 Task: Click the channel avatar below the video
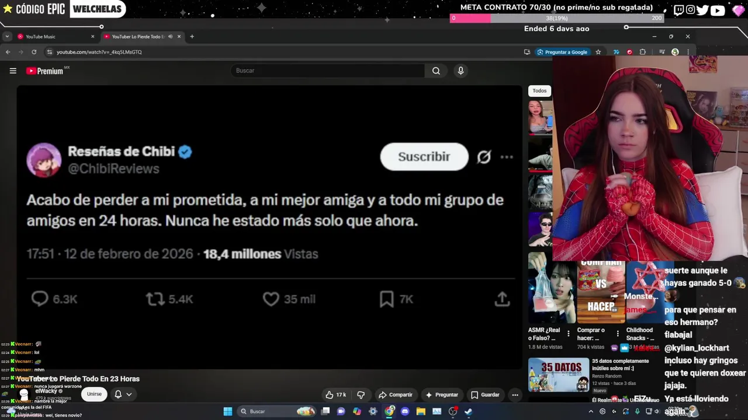[x=24, y=395]
